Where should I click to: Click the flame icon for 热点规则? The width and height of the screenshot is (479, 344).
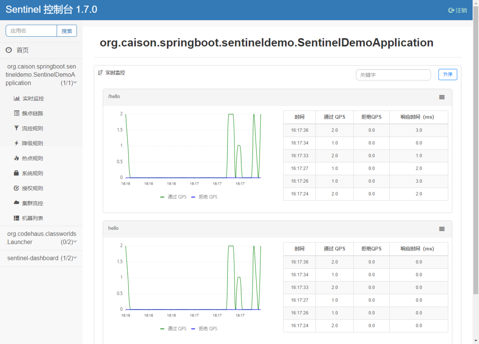point(17,158)
